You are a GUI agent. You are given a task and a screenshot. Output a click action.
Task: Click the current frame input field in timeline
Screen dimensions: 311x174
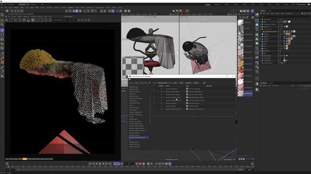pyautogui.click(x=129, y=164)
